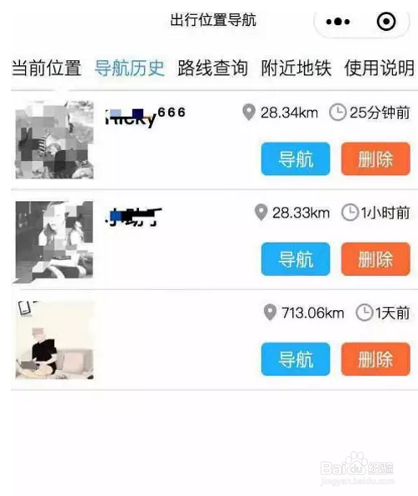The height and width of the screenshot is (496, 418).
Task: Tap clock icon beside 25分钟前
Action: click(x=338, y=113)
